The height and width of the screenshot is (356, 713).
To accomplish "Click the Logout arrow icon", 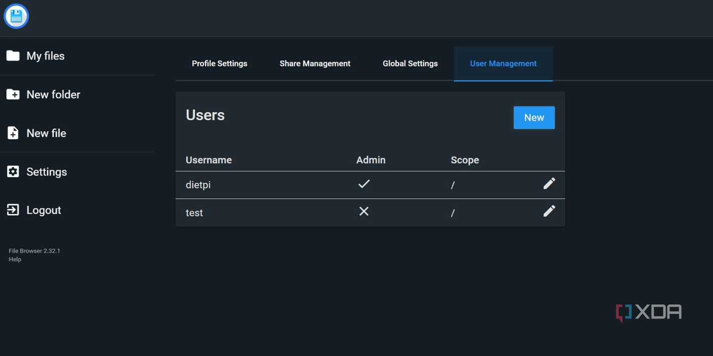I will click(x=13, y=210).
